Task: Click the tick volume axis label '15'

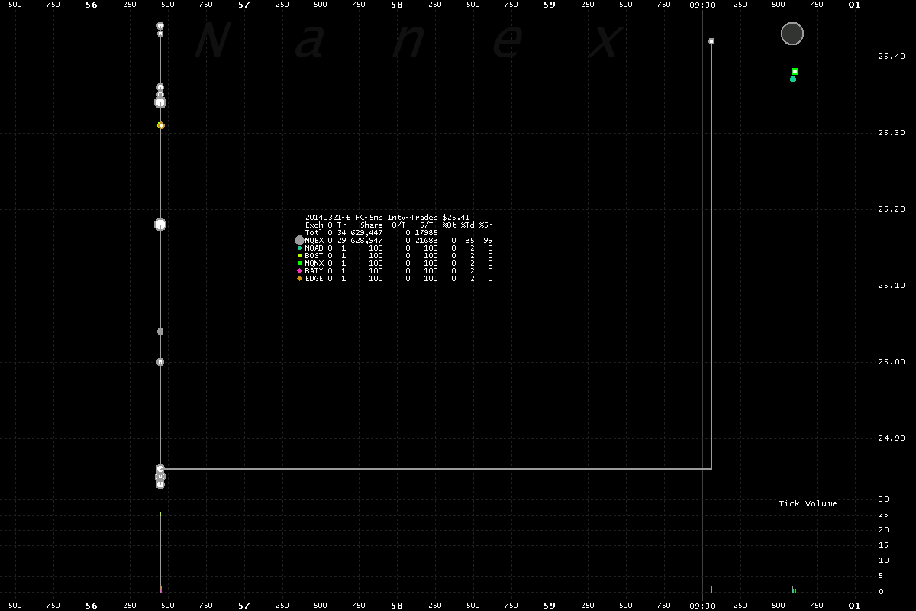Action: click(883, 545)
